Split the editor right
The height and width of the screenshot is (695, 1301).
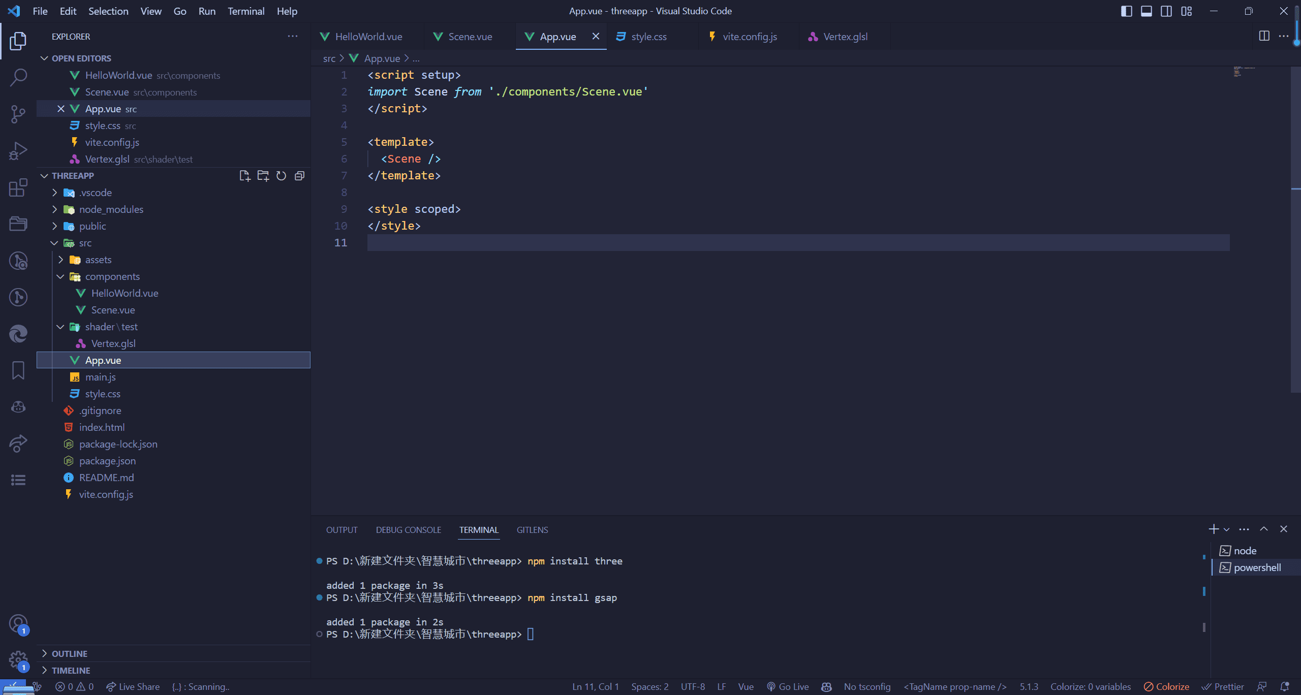point(1264,36)
